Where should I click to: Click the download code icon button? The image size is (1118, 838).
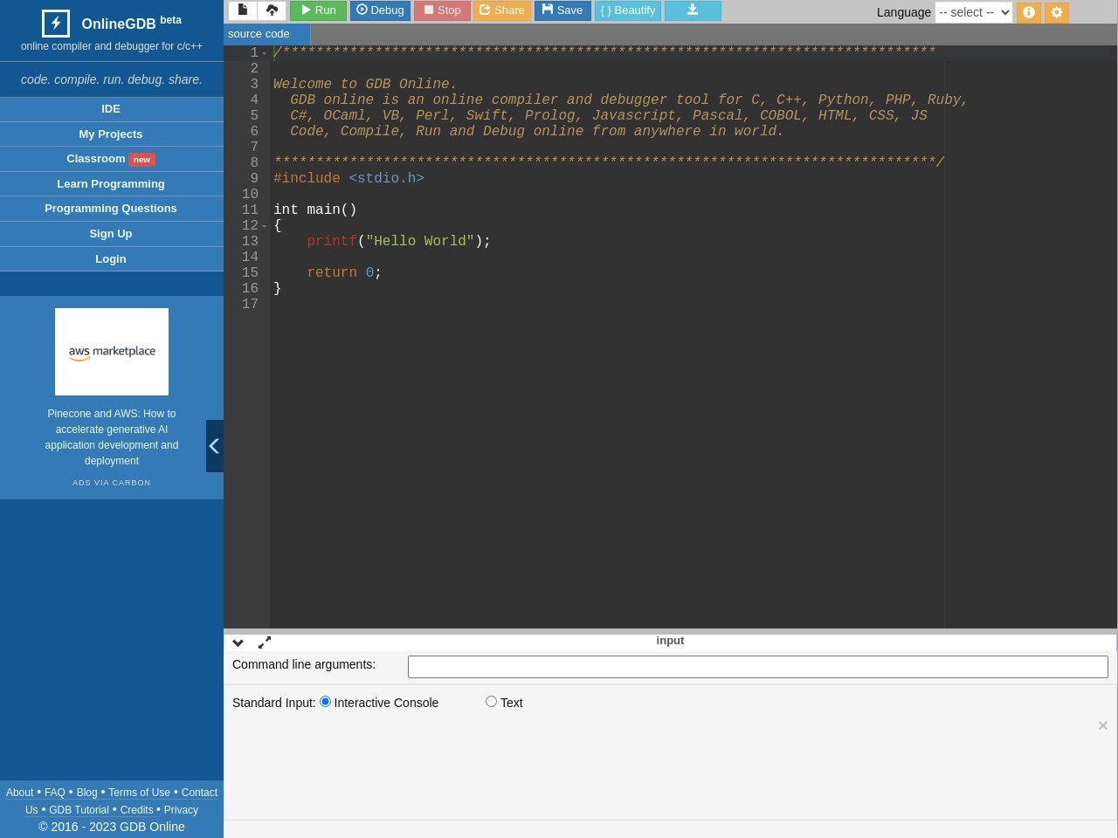[693, 10]
